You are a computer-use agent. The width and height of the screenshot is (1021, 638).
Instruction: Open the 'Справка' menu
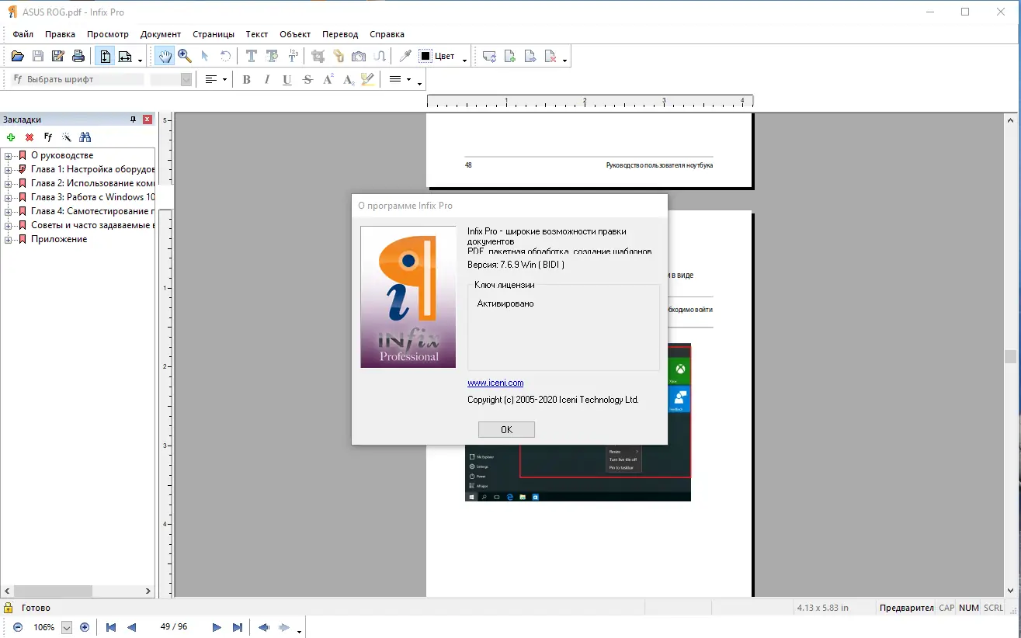(x=387, y=34)
